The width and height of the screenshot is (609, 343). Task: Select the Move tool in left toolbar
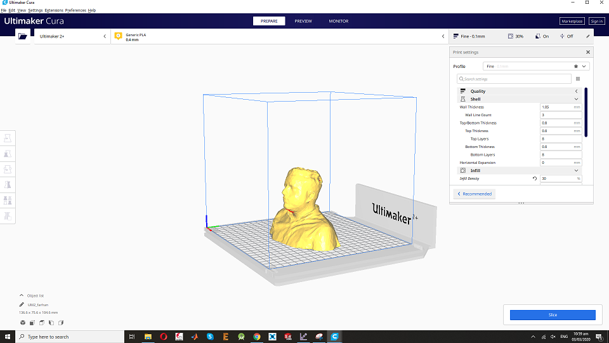point(8,138)
